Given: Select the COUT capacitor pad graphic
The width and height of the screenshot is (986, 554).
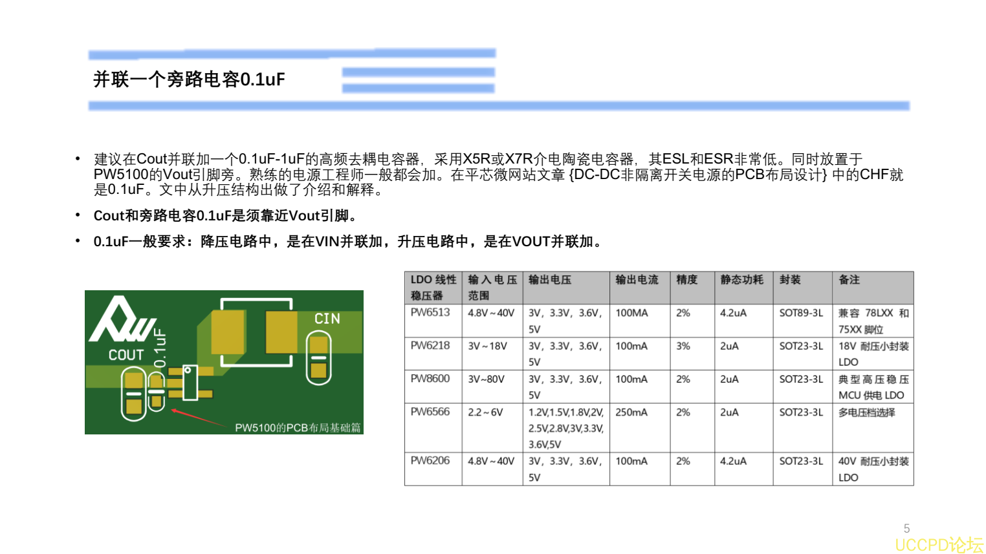Looking at the screenshot, I should (134, 392).
